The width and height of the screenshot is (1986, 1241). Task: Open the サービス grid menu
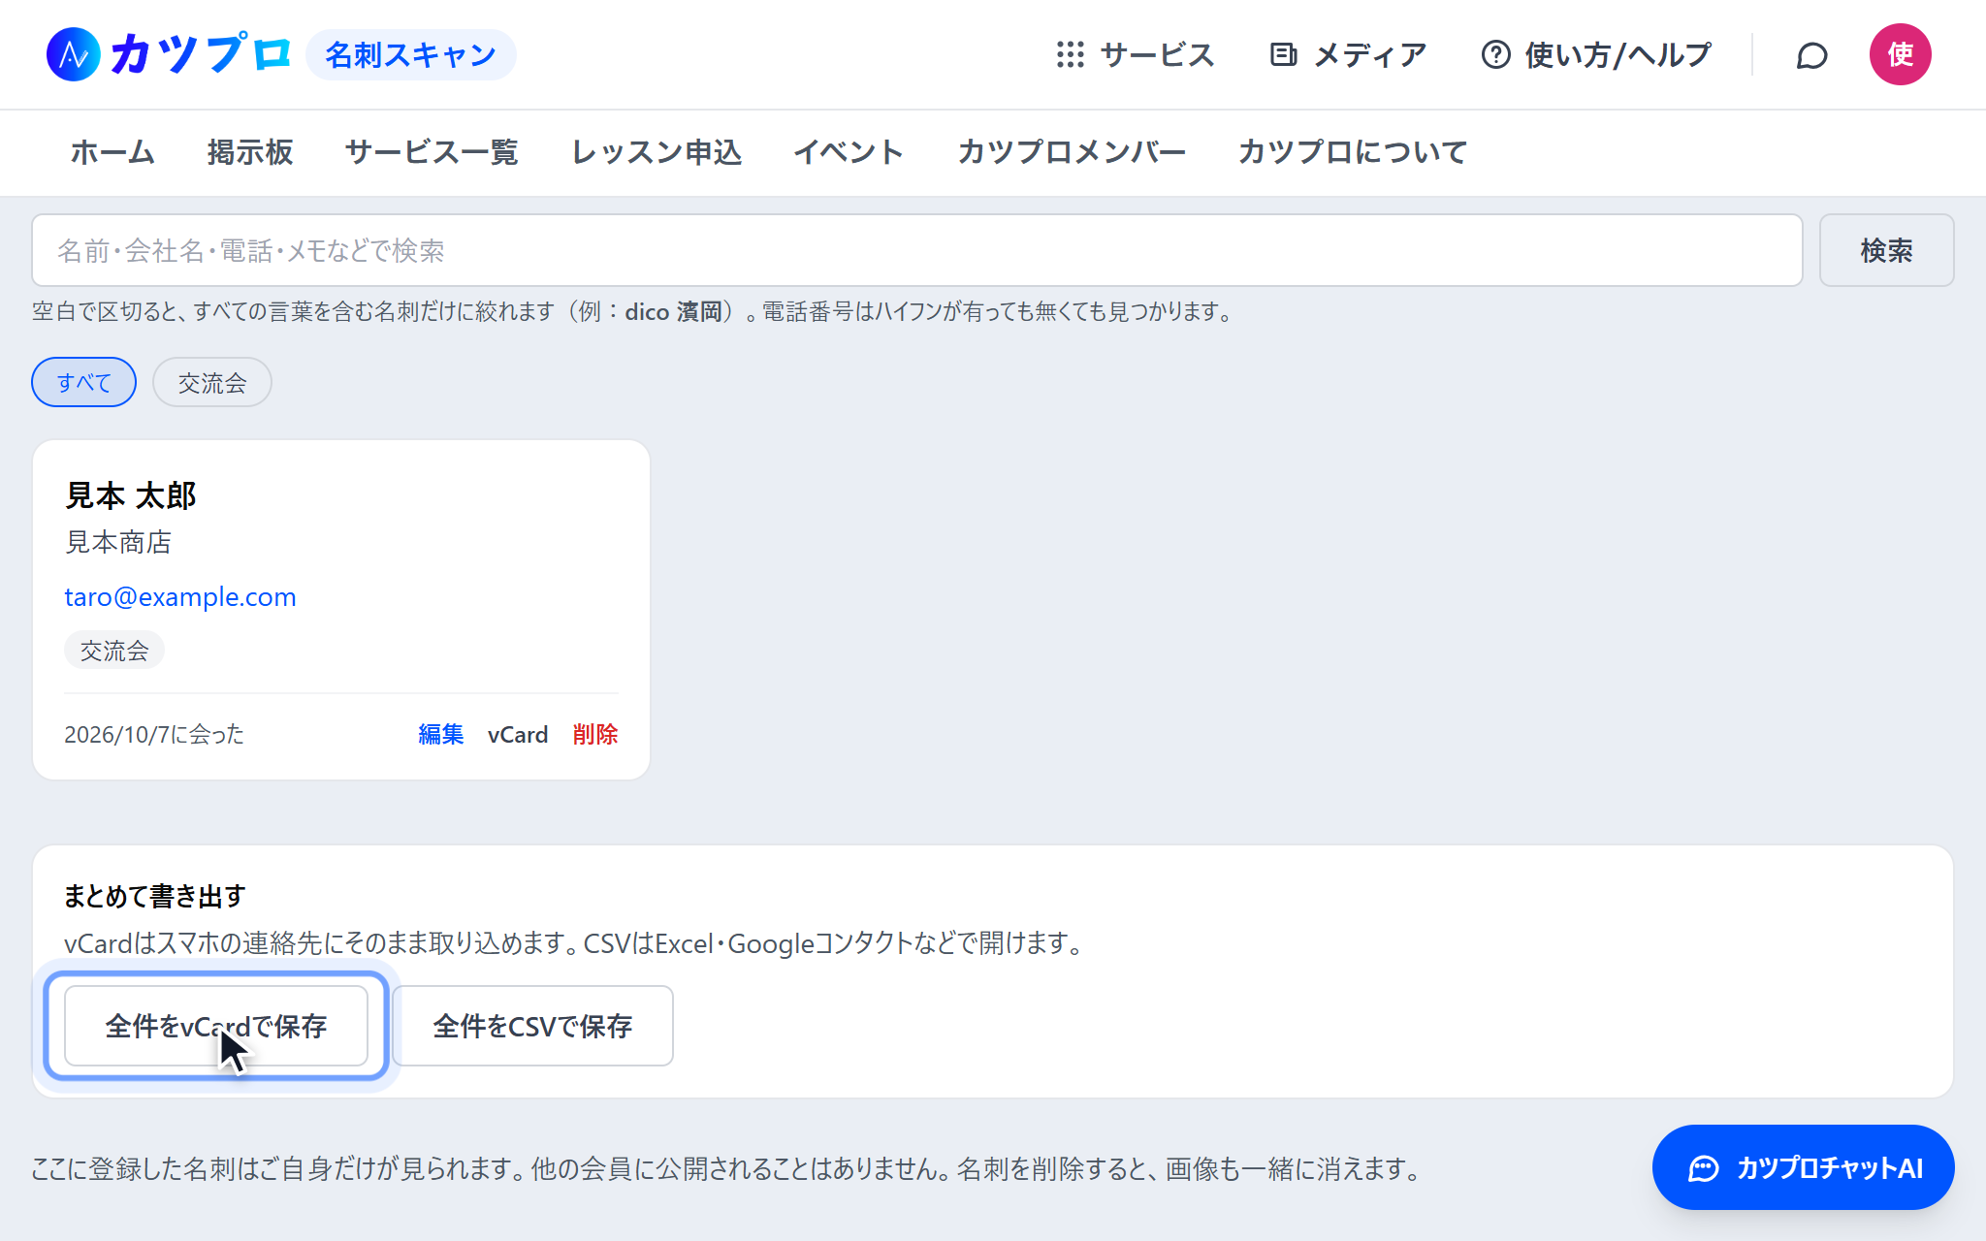(x=1136, y=55)
